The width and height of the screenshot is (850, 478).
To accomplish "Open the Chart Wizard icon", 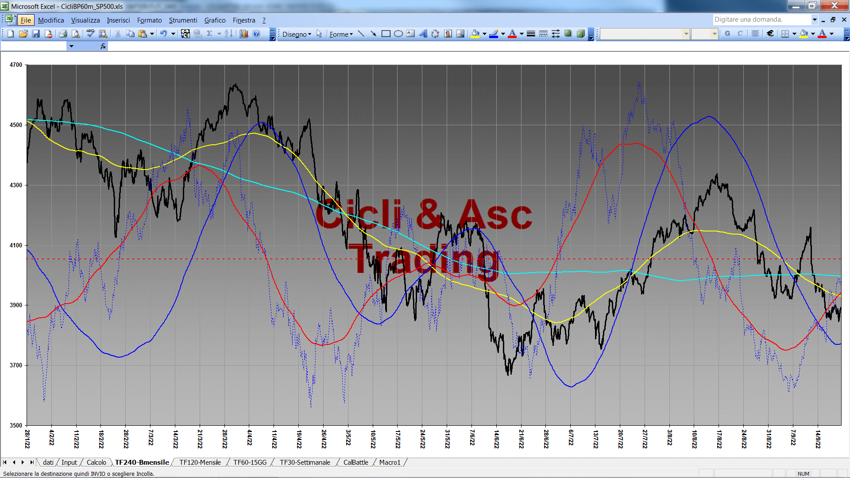I will tap(244, 34).
